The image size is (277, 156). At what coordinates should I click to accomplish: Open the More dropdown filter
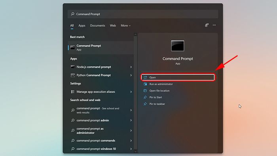coord(125,25)
